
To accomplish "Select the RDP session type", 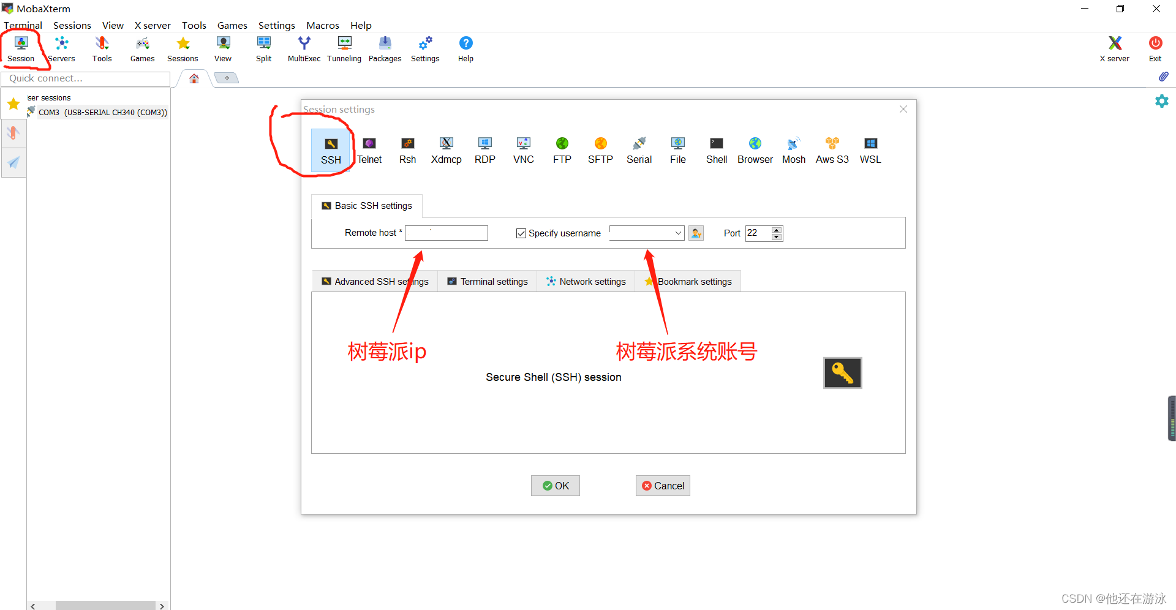I will click(x=484, y=151).
